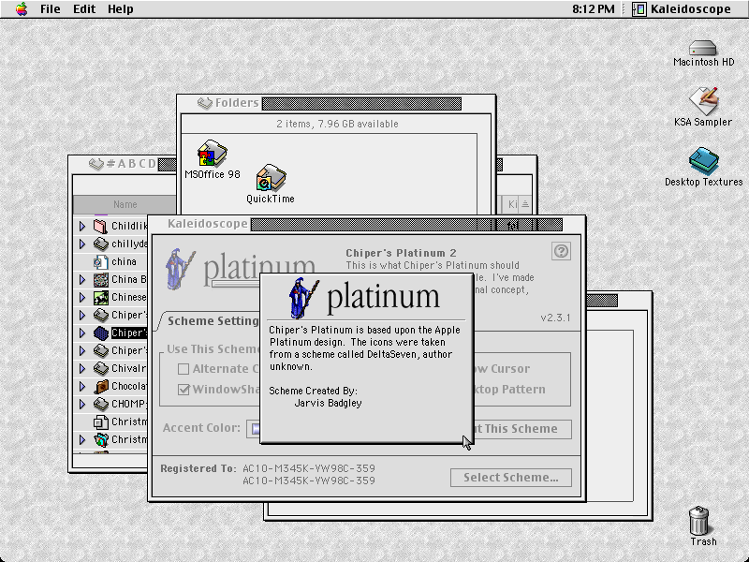Toggle the sort order button
The width and height of the screenshot is (749, 562).
(x=525, y=204)
